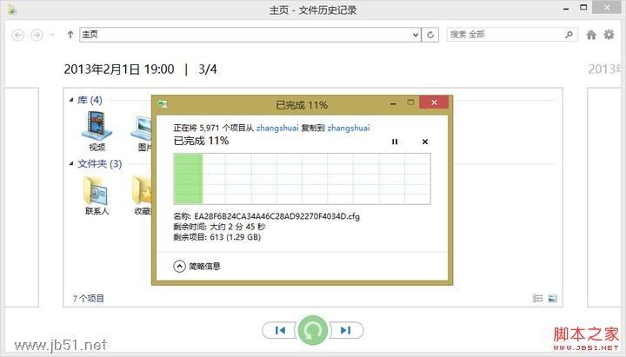The height and width of the screenshot is (357, 626).
Task: Cancel the copy with the X button
Action: click(x=425, y=142)
